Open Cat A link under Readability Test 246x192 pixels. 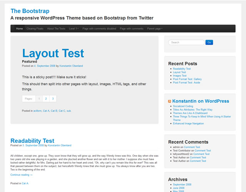pos(25,183)
